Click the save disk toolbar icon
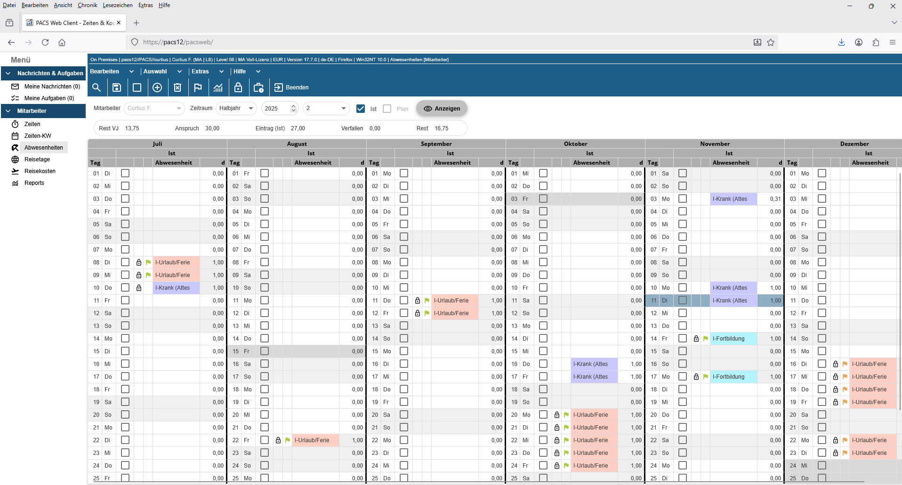The height and width of the screenshot is (485, 902). click(x=117, y=87)
